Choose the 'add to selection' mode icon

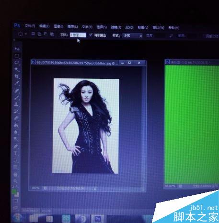[39, 34]
